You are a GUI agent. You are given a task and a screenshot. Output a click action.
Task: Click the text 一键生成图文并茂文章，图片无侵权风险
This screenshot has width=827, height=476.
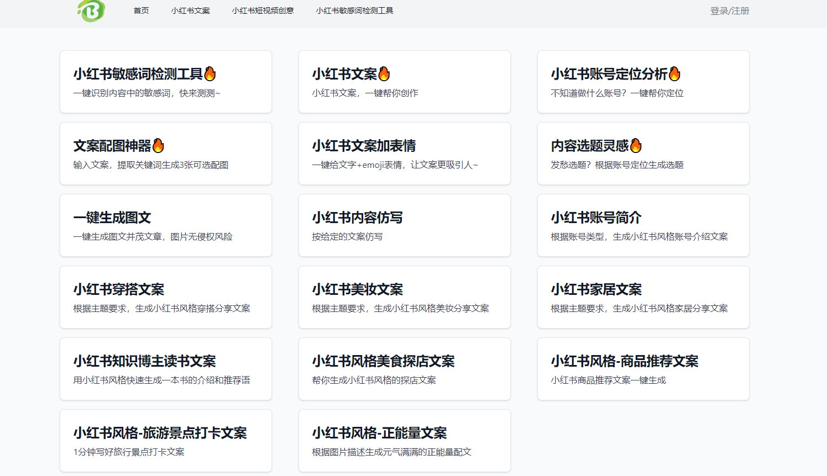pos(153,237)
